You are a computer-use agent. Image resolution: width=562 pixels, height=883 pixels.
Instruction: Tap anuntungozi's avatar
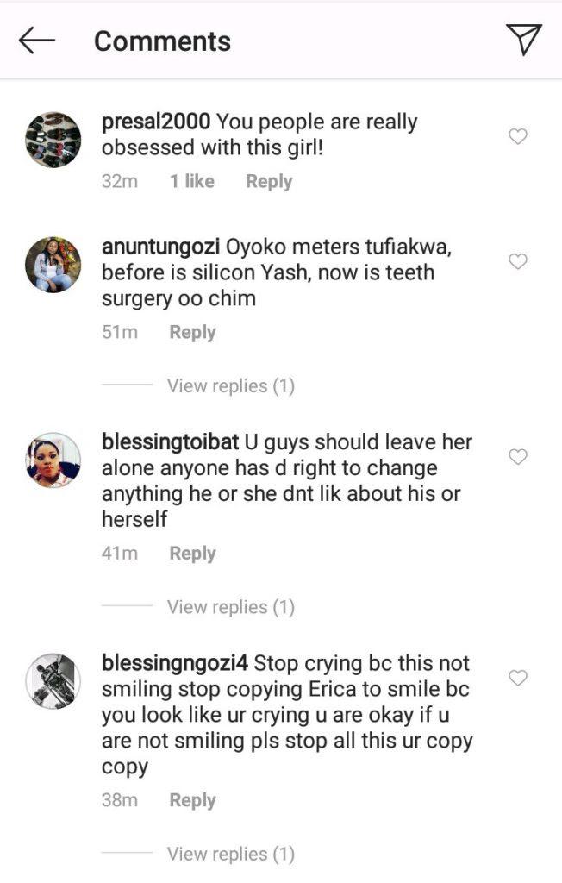coord(53,265)
